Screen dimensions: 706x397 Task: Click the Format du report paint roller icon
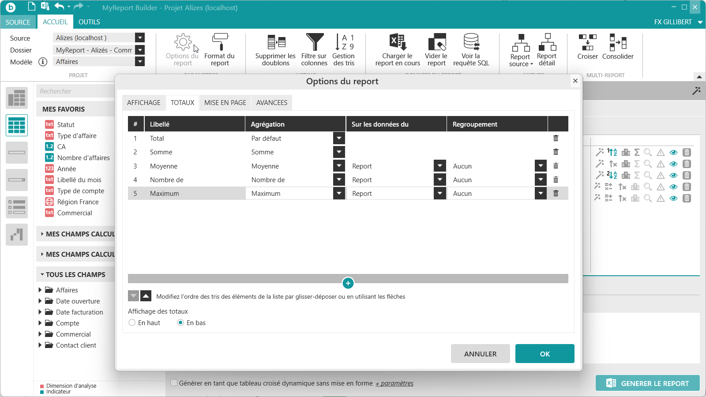click(220, 43)
